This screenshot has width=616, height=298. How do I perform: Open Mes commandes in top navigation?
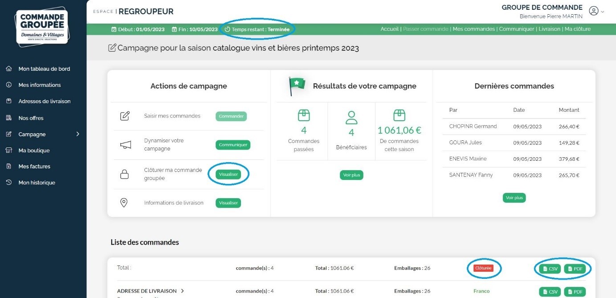click(473, 29)
